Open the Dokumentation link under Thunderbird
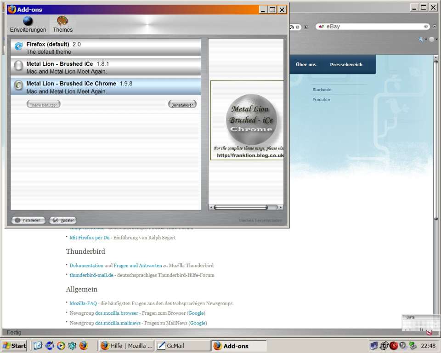This screenshot has height=353, width=441. point(86,266)
